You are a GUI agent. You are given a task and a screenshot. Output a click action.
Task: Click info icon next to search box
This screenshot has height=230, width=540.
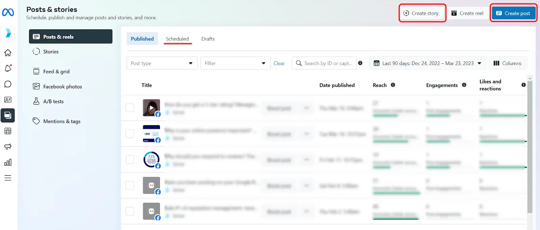(360, 63)
